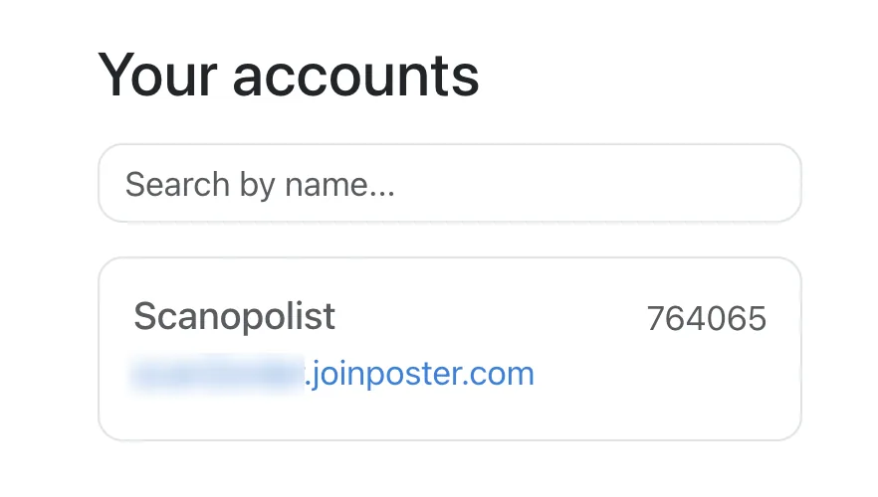Select the Scanopolist account card

pyautogui.click(x=450, y=349)
